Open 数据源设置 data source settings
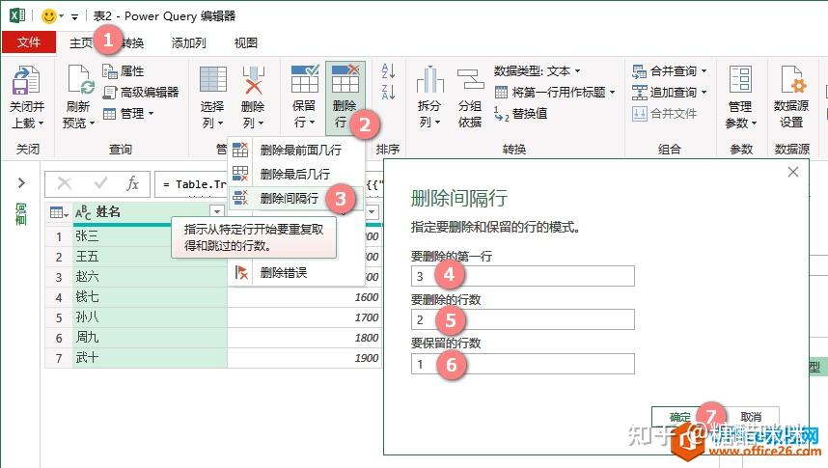The image size is (828, 468). [791, 97]
